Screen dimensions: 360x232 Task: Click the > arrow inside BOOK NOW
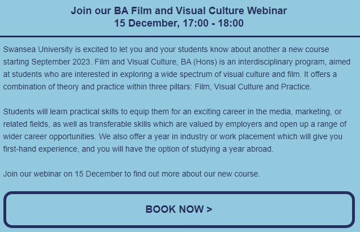click(x=209, y=209)
